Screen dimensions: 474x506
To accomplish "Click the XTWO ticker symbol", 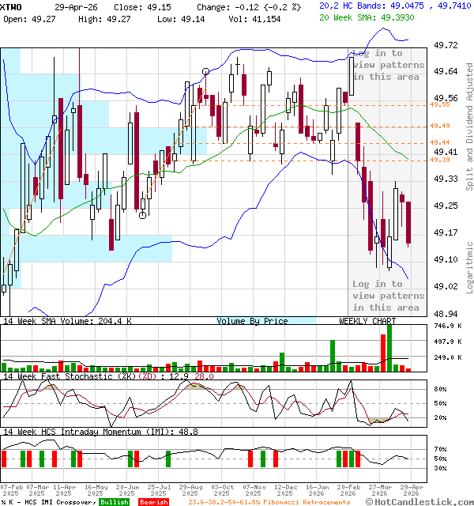I will click(x=14, y=6).
